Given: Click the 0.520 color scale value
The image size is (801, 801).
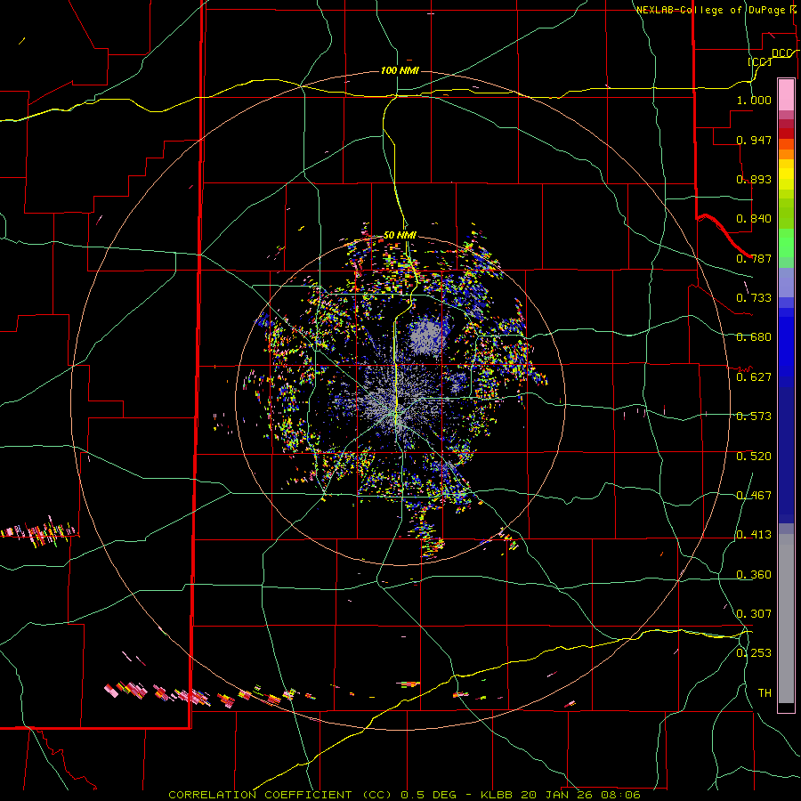Looking at the screenshot, I should click(x=754, y=457).
